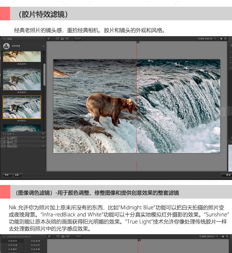This screenshot has width=232, height=253.
Task: Click the lightbulb background color icon
Action: 221,39
